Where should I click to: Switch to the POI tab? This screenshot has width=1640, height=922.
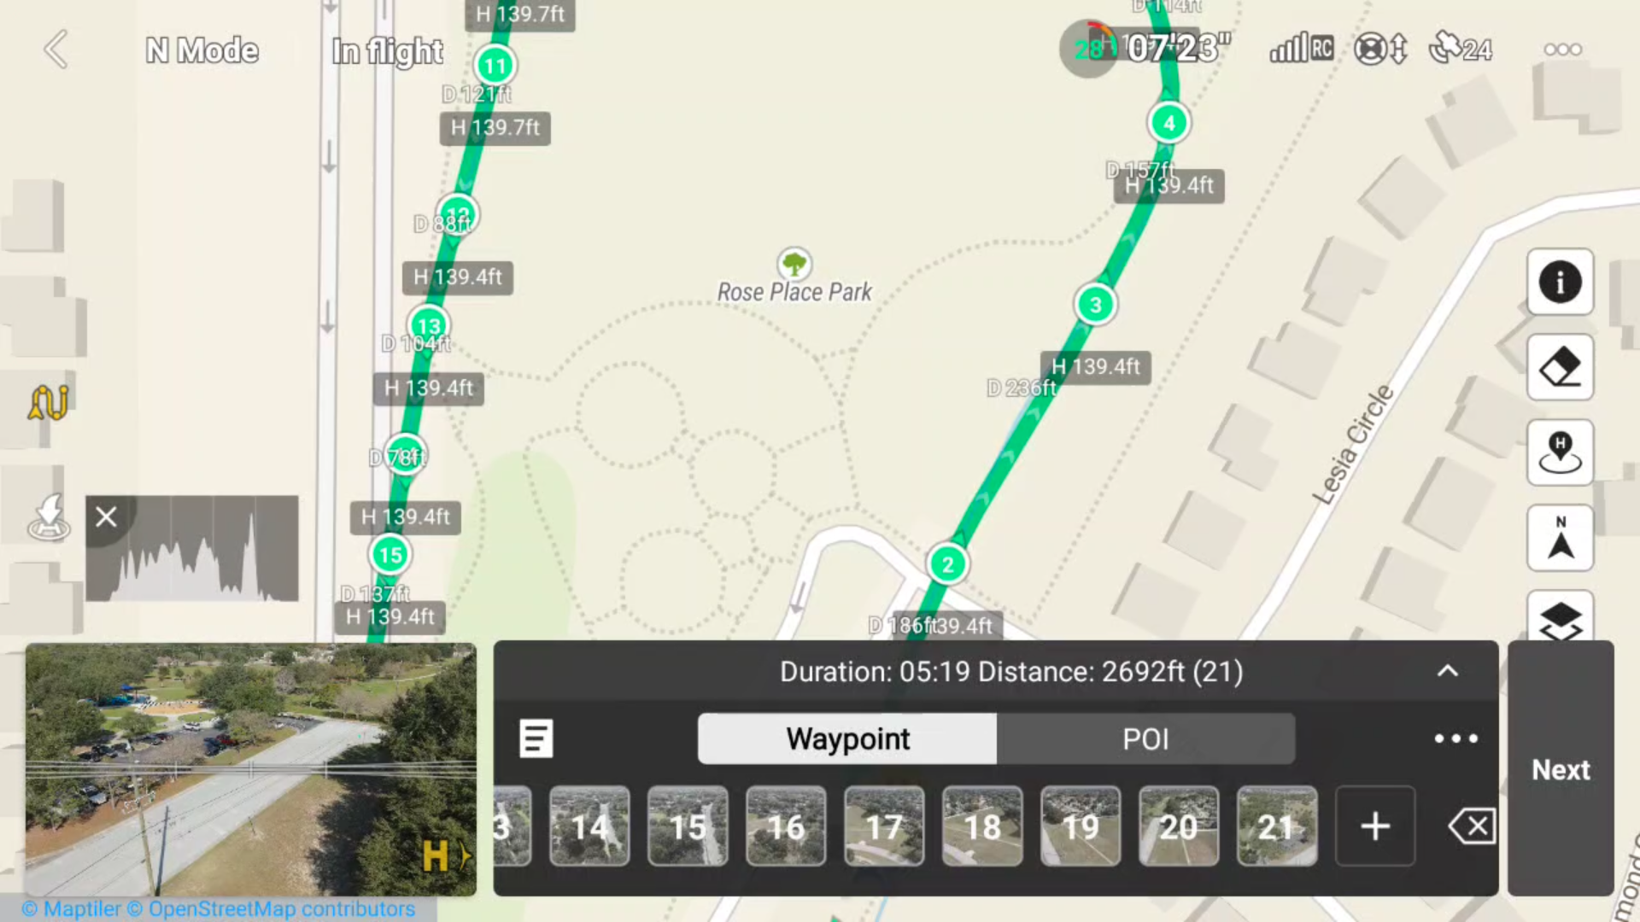(1145, 739)
